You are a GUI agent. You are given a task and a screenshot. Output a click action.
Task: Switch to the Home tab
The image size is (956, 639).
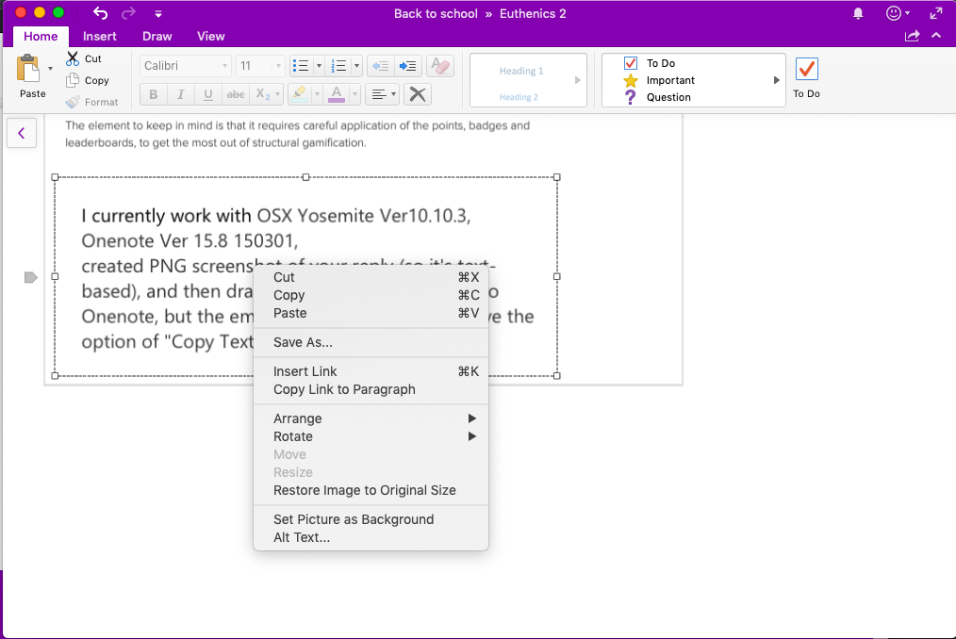41,36
